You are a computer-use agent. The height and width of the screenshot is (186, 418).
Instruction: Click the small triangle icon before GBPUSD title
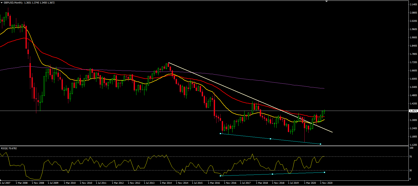(2, 3)
